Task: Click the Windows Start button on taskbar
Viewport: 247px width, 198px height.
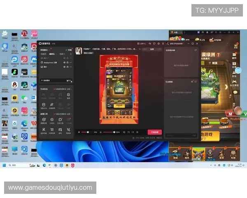Action: [4, 165]
